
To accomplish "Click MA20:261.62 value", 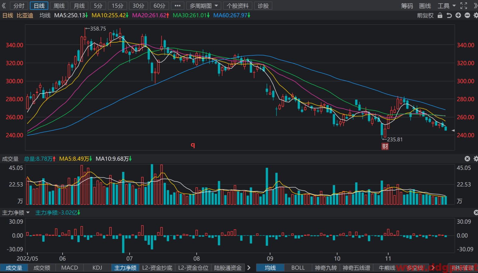I will tap(151, 15).
